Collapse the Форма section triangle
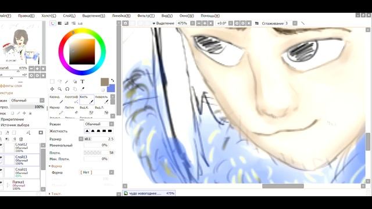The height and width of the screenshot is (209, 372). (49, 166)
